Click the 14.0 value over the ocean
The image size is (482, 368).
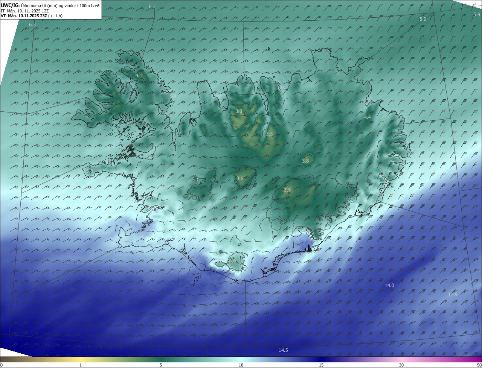pyautogui.click(x=389, y=285)
